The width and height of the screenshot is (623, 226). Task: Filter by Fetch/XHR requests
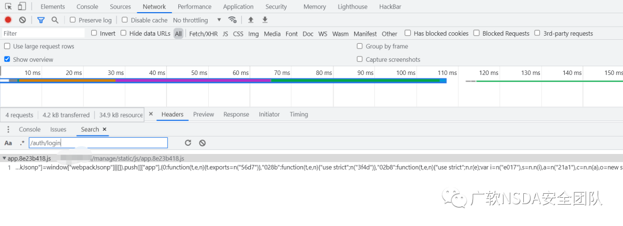pos(204,34)
